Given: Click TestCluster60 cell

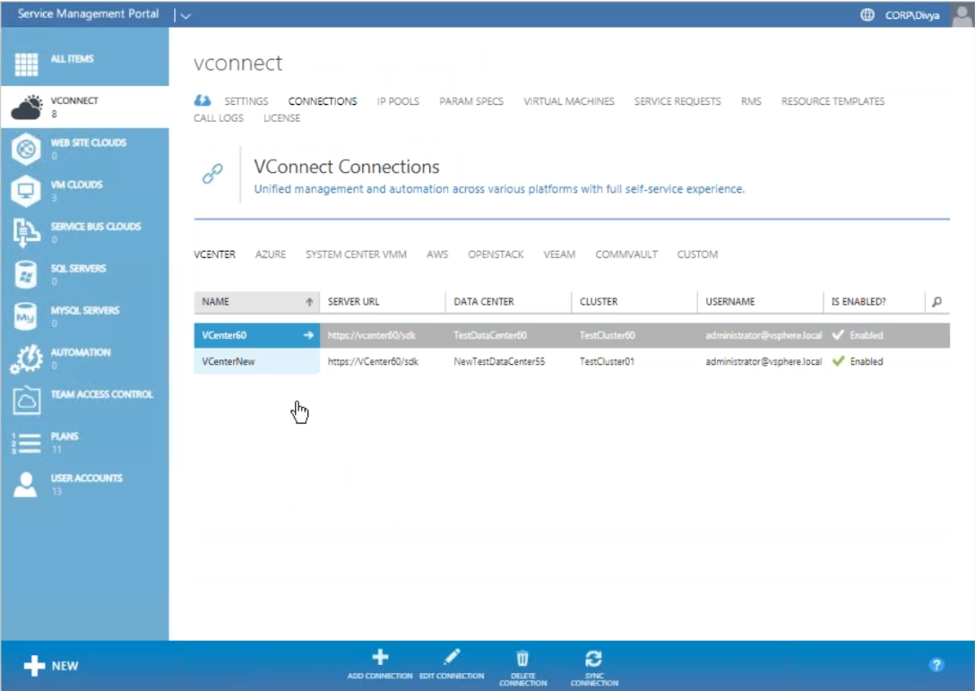Looking at the screenshot, I should [x=608, y=335].
